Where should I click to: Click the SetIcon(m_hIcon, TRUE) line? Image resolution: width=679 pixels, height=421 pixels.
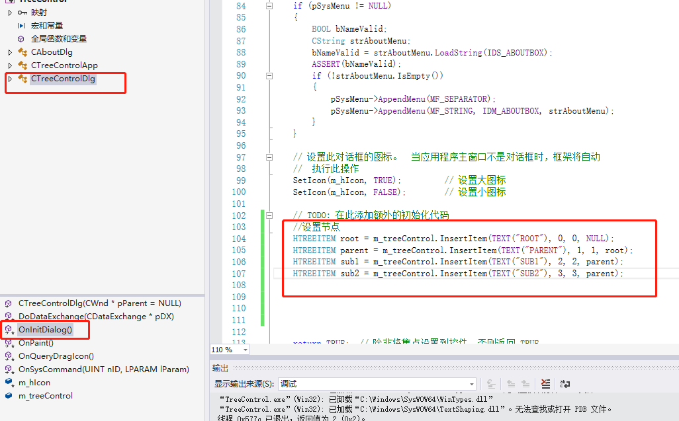pyautogui.click(x=347, y=180)
